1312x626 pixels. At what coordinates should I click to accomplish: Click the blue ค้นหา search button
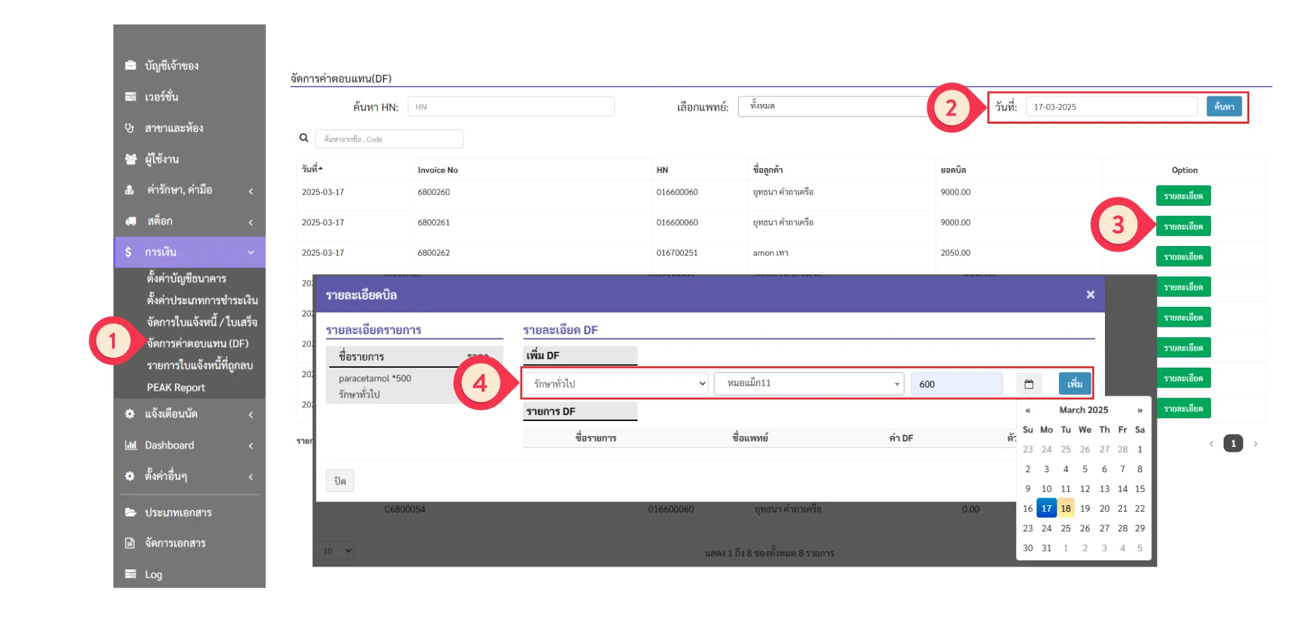[1223, 107]
